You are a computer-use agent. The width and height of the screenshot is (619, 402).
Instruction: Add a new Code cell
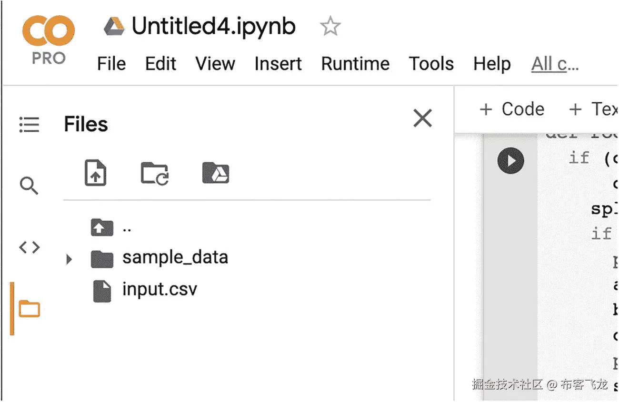[512, 109]
